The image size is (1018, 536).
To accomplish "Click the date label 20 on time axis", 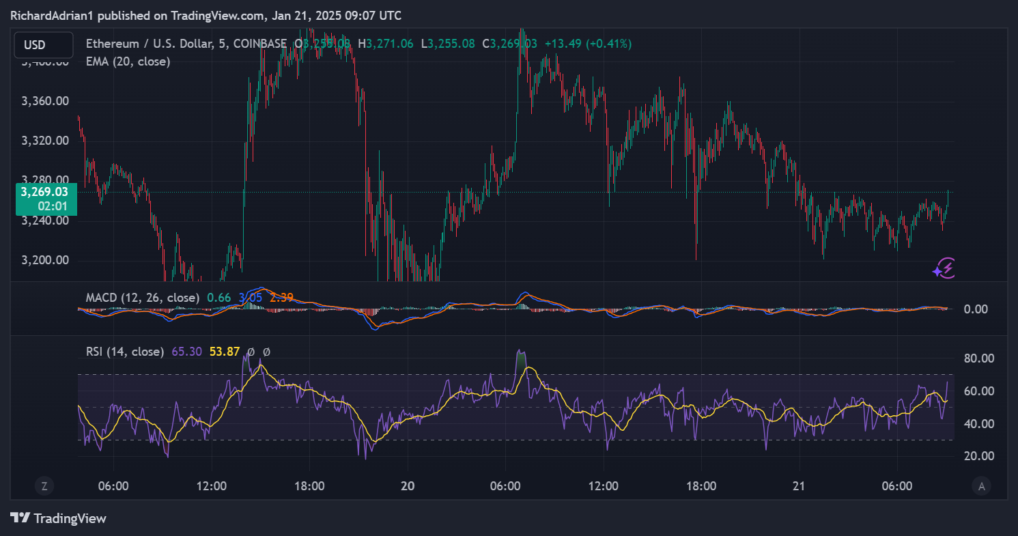I will [408, 486].
